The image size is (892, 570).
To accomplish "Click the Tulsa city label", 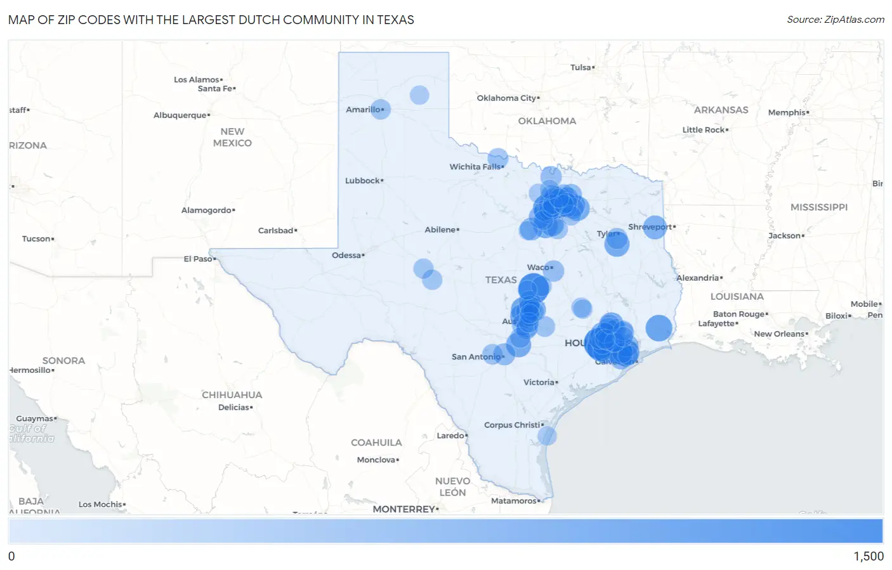I will click(x=580, y=67).
